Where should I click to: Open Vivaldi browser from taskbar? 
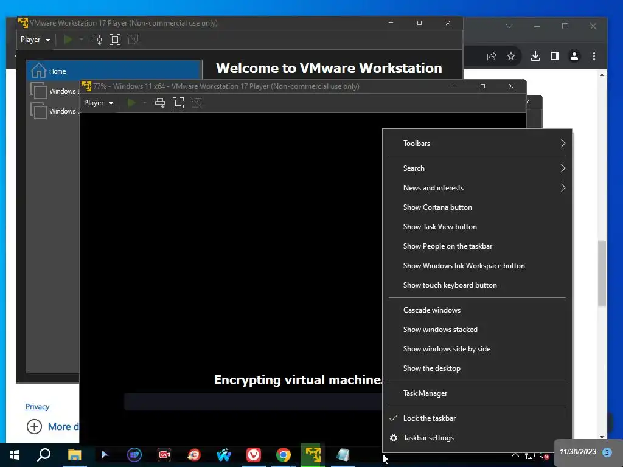(x=254, y=455)
